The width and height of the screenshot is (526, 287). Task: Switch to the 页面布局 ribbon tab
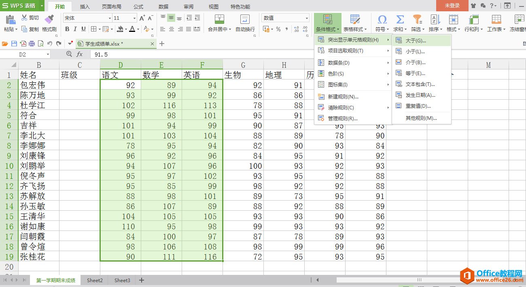click(111, 6)
